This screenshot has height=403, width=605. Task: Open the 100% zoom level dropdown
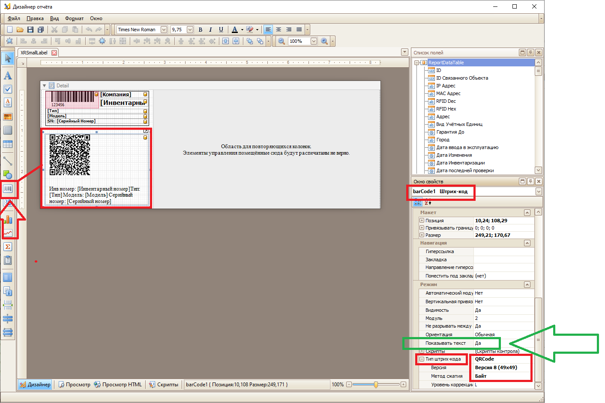click(314, 41)
